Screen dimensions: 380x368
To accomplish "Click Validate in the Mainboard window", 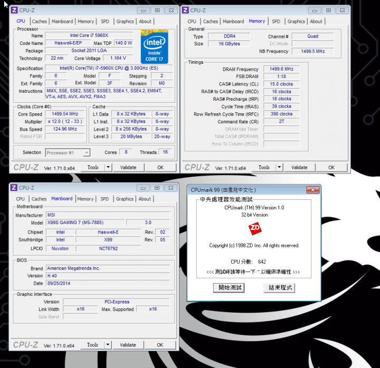I will 128,345.
